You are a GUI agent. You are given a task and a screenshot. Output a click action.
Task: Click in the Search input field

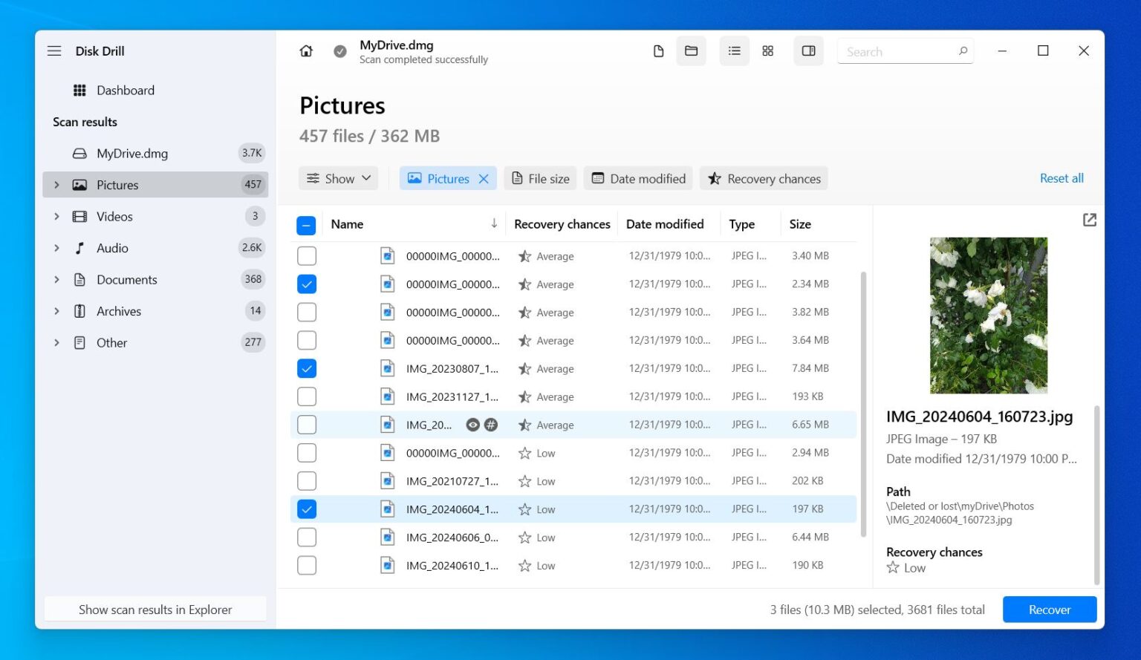click(x=899, y=52)
